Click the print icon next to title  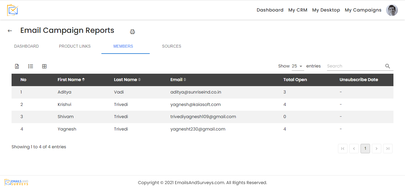133,32
